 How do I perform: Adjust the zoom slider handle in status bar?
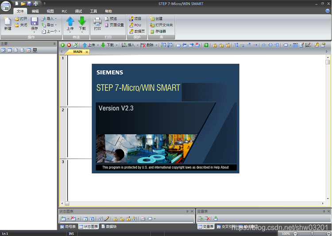tap(312, 233)
